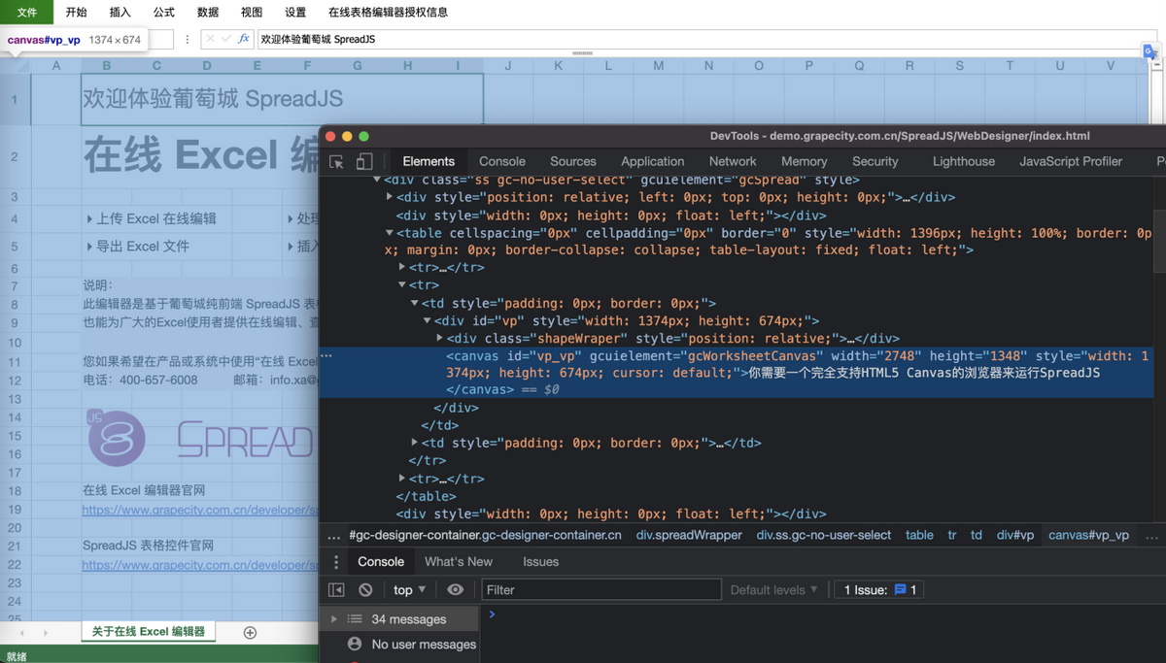
Task: Open DevTools Memory tab
Action: (805, 161)
